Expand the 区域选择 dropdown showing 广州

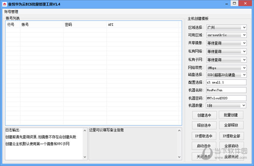pyautogui.click(x=226, y=28)
